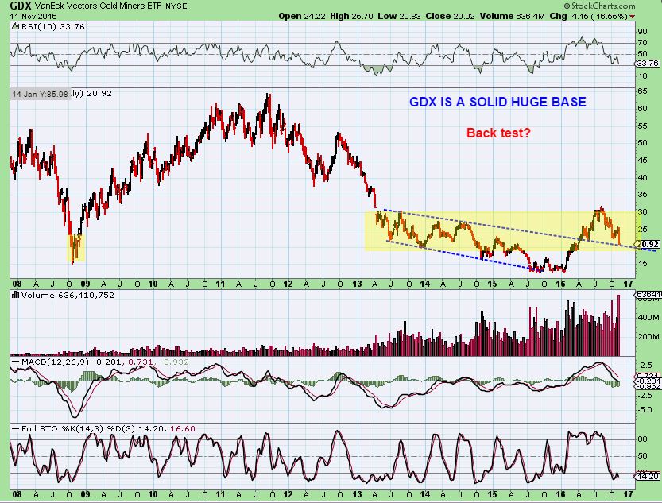Click the RSI(10) 33.76 indicator legend

(52, 26)
